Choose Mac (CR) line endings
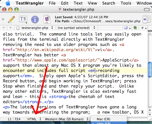 click(x=109, y=119)
